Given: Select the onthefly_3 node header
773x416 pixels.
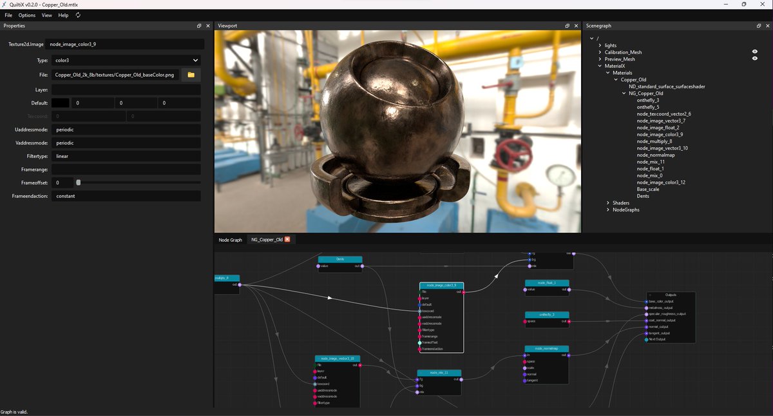Looking at the screenshot, I should 547,315.
